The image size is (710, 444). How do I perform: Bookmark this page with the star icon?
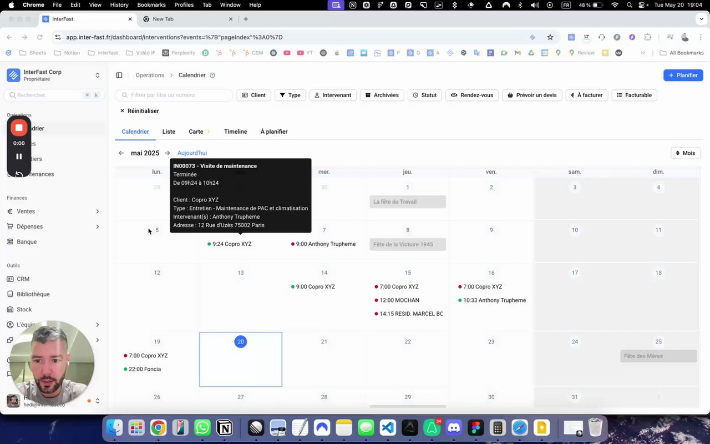click(550, 37)
